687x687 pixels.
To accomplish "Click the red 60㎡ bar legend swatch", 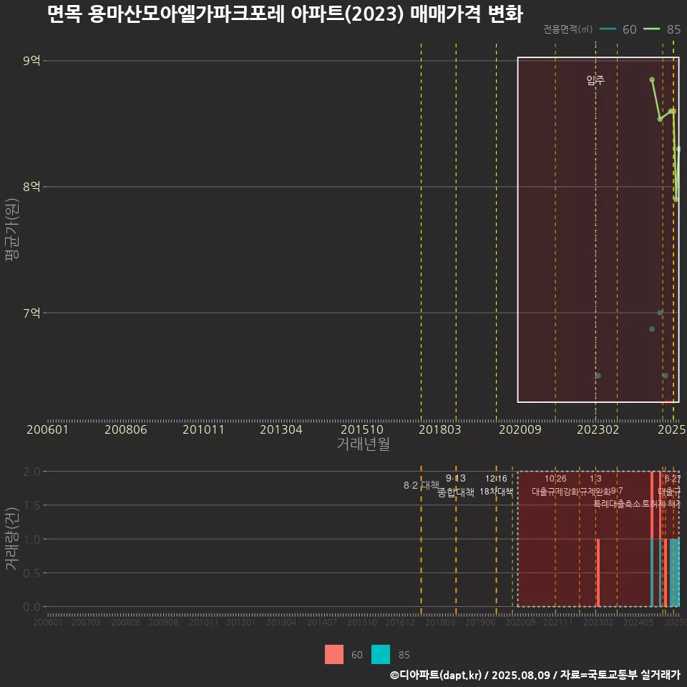I will [334, 655].
